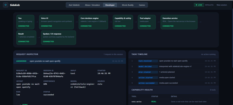The height and width of the screenshot is (105, 233).
Task: Open the Ask Sidekick tab
Action: (x=74, y=5)
